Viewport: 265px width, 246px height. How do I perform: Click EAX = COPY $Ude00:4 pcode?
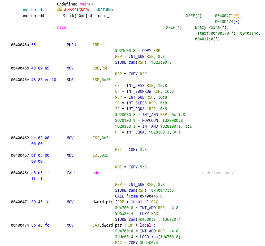[x=137, y=243]
